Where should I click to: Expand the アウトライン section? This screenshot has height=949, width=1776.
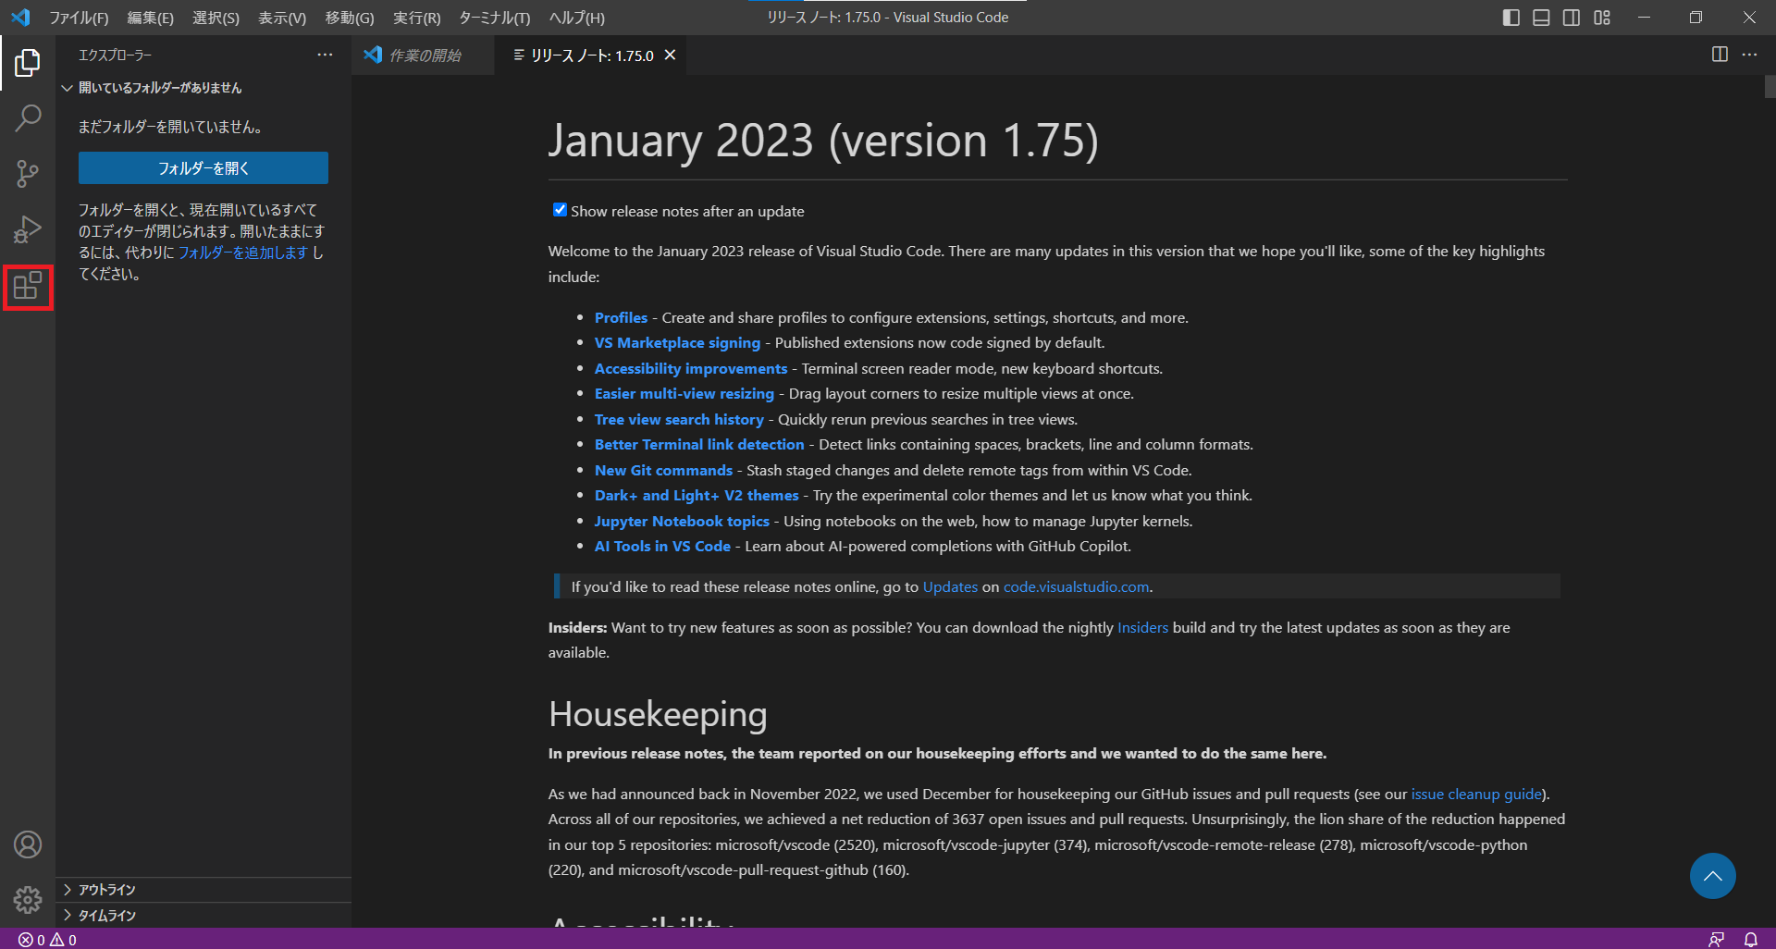105,889
